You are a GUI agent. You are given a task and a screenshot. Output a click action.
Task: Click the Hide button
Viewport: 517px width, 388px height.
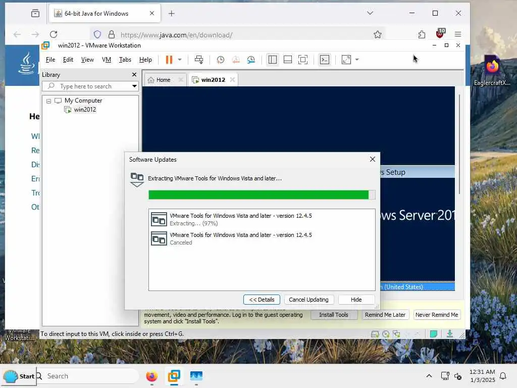[356, 300]
